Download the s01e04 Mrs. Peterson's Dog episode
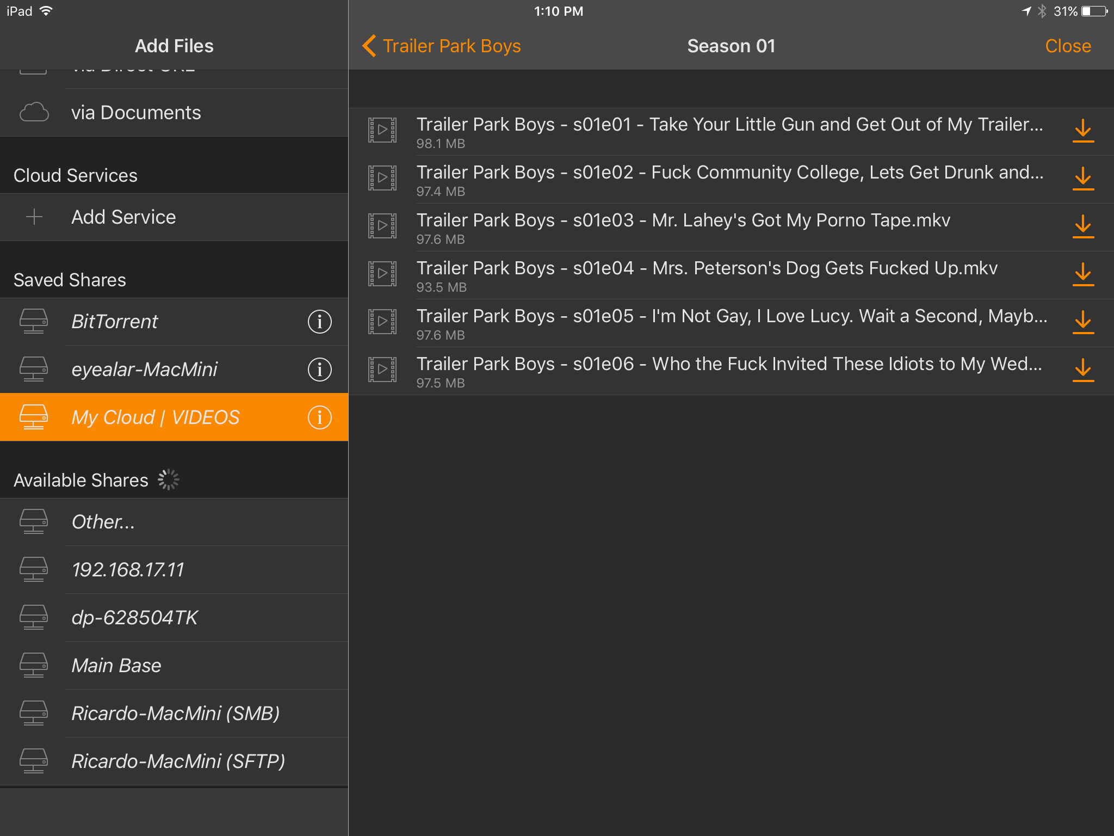The image size is (1114, 836). 1082,274
